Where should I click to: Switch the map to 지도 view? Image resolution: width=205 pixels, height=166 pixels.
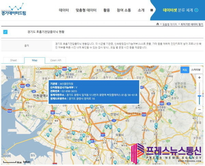pyautogui.click(x=184, y=70)
